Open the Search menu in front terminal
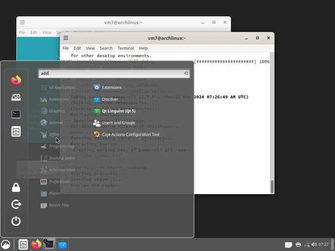The image size is (335, 251). click(106, 48)
